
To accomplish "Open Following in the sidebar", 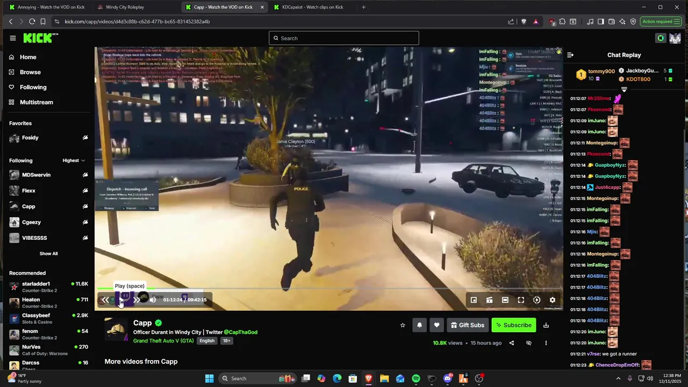I will (x=33, y=87).
